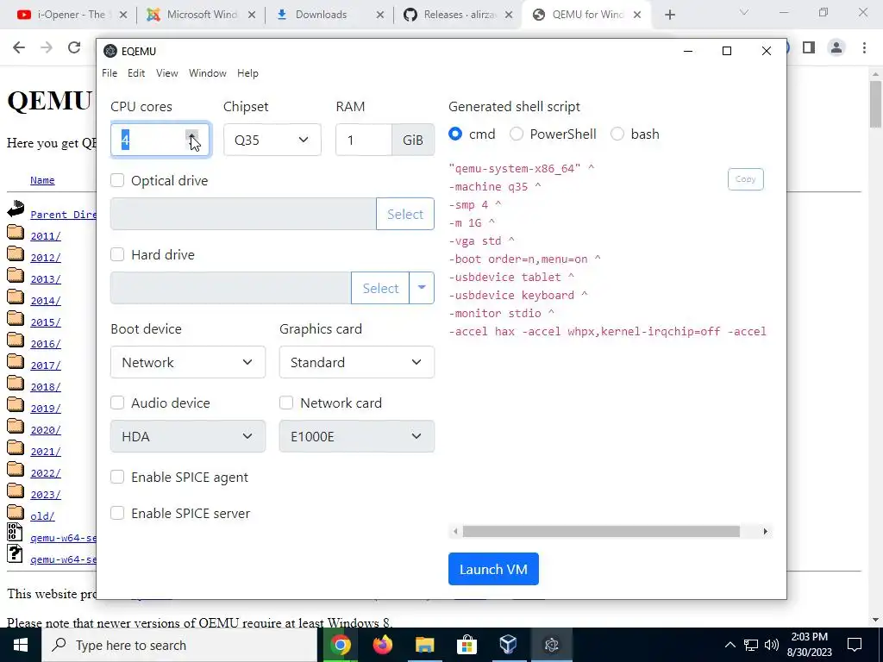
Task: Click the CPU cores input field
Action: (x=160, y=140)
